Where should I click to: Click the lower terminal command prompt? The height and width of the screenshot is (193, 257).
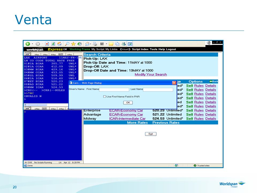pyautogui.click(x=25, y=112)
